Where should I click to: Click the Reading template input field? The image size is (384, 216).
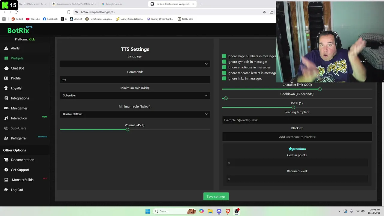coord(297,120)
